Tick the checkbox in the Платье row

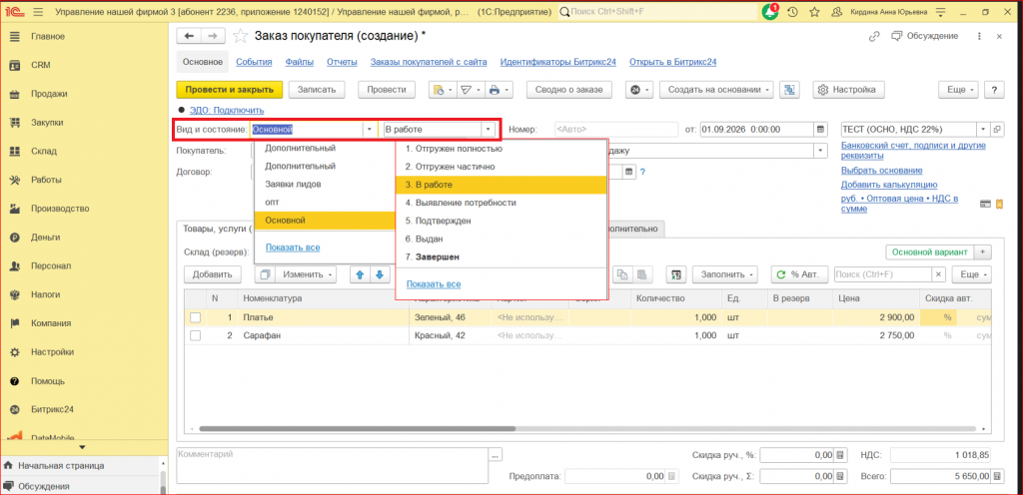pos(195,317)
